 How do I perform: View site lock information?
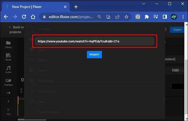(44, 17)
